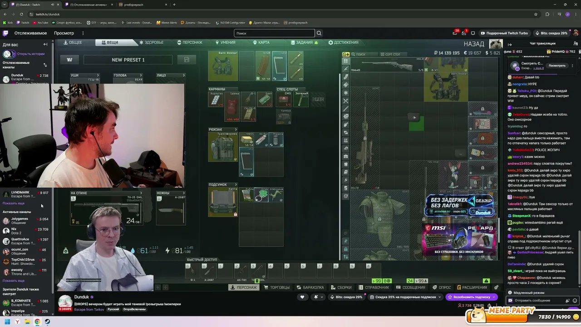Open the TopChik125rus channel in the sidebar
The image size is (581, 327).
[25, 262]
